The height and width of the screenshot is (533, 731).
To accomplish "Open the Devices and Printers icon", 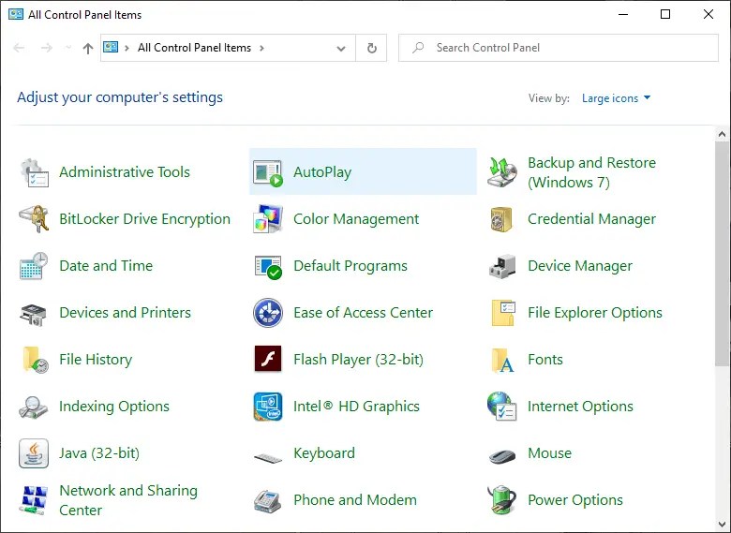I will coord(33,315).
